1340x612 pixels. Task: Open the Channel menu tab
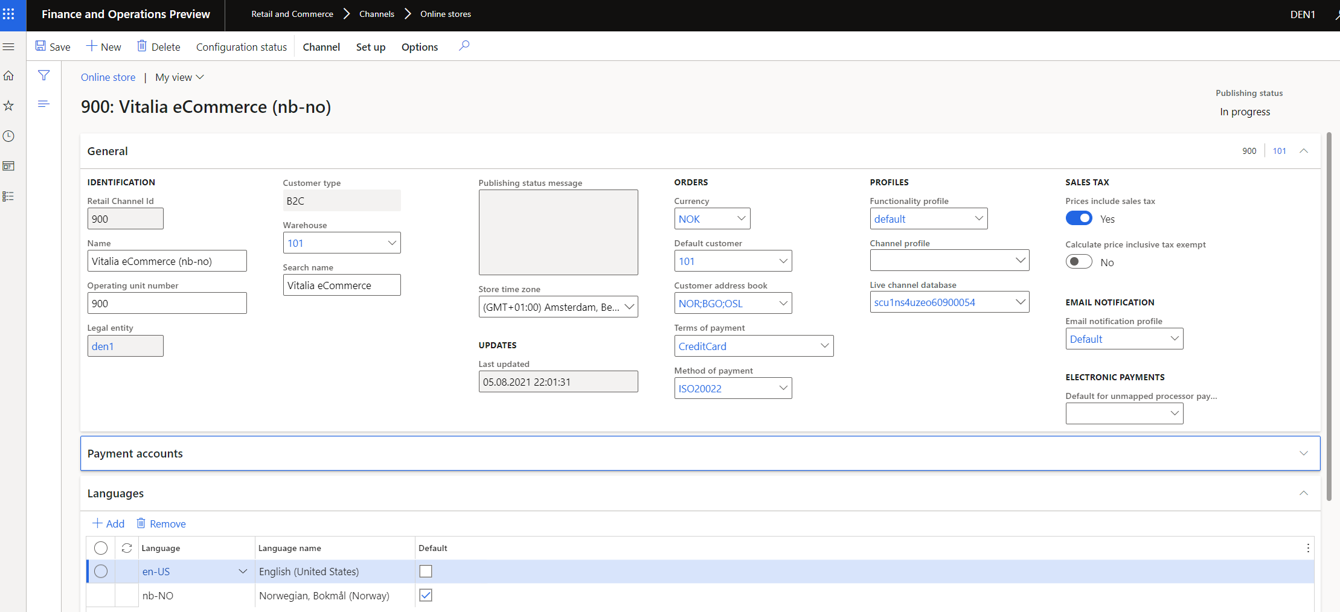(321, 47)
